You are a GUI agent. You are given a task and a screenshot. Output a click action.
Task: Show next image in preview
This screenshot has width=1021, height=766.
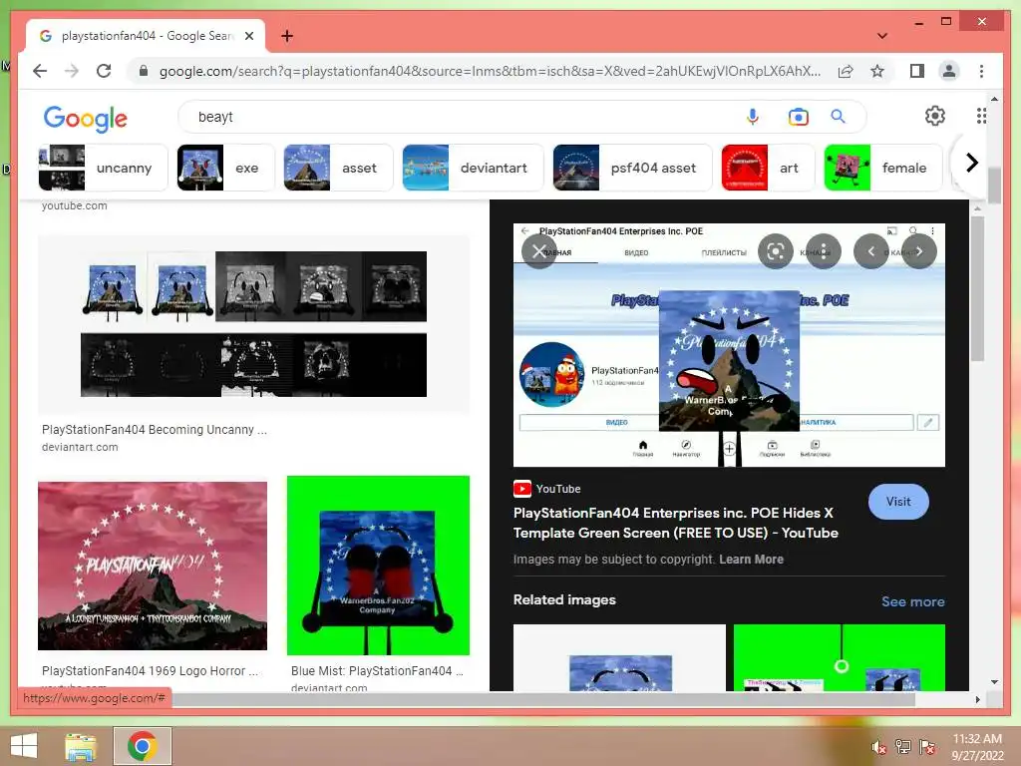tap(919, 251)
